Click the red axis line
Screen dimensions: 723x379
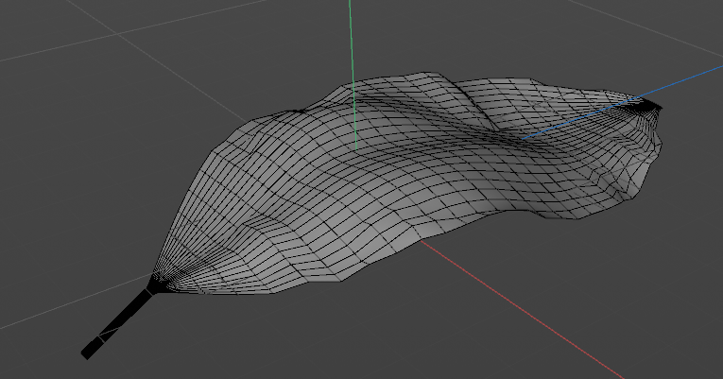coord(521,309)
